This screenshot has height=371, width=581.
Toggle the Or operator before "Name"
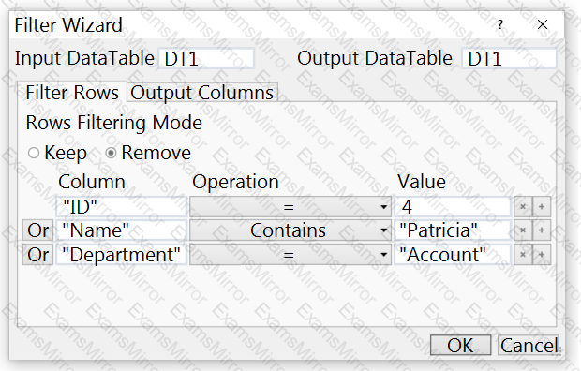pyautogui.click(x=37, y=230)
